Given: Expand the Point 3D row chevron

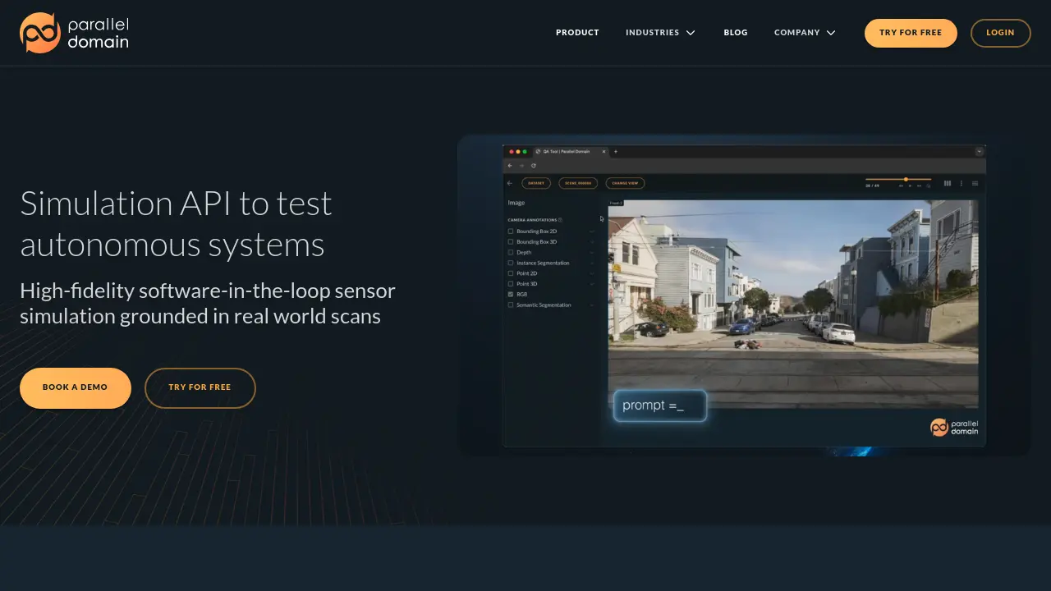Looking at the screenshot, I should (592, 284).
